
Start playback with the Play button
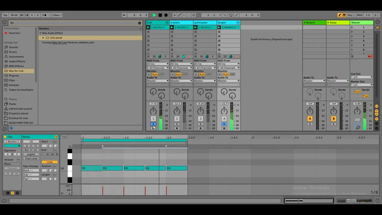(x=154, y=15)
